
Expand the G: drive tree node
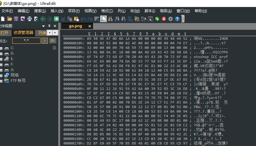point(1,70)
